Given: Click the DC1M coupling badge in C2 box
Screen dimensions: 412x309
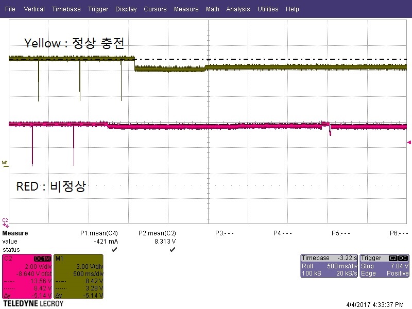Looking at the screenshot, I should 42,259.
